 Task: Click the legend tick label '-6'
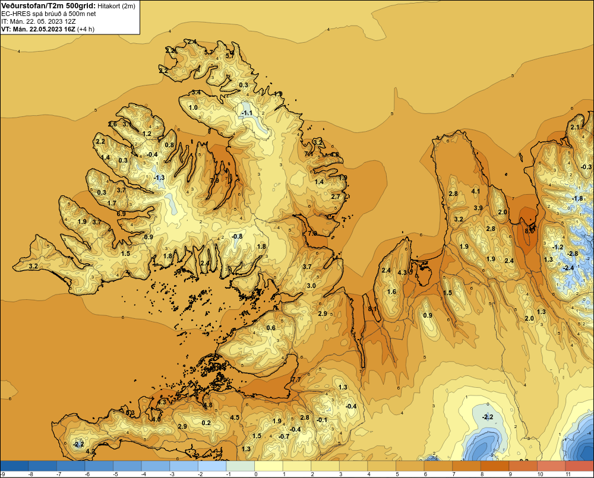87,474
